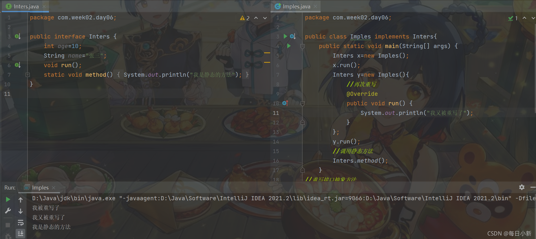Click the '//调用静态方法' comment on line 15
536x239 pixels.
pos(353,151)
